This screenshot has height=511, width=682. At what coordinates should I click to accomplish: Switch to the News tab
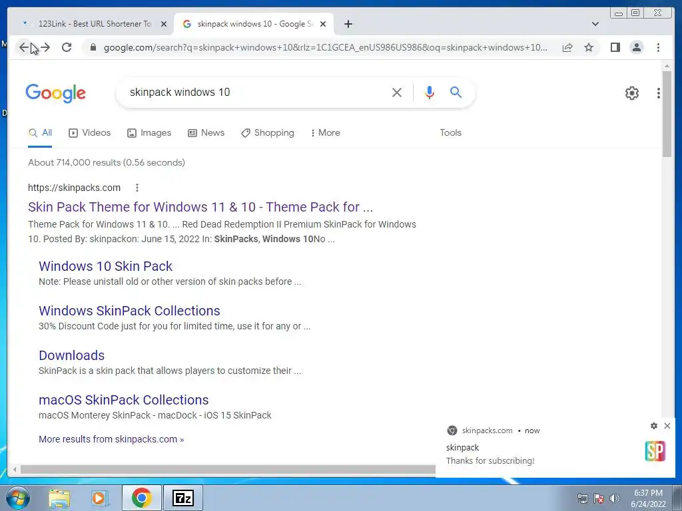[206, 133]
